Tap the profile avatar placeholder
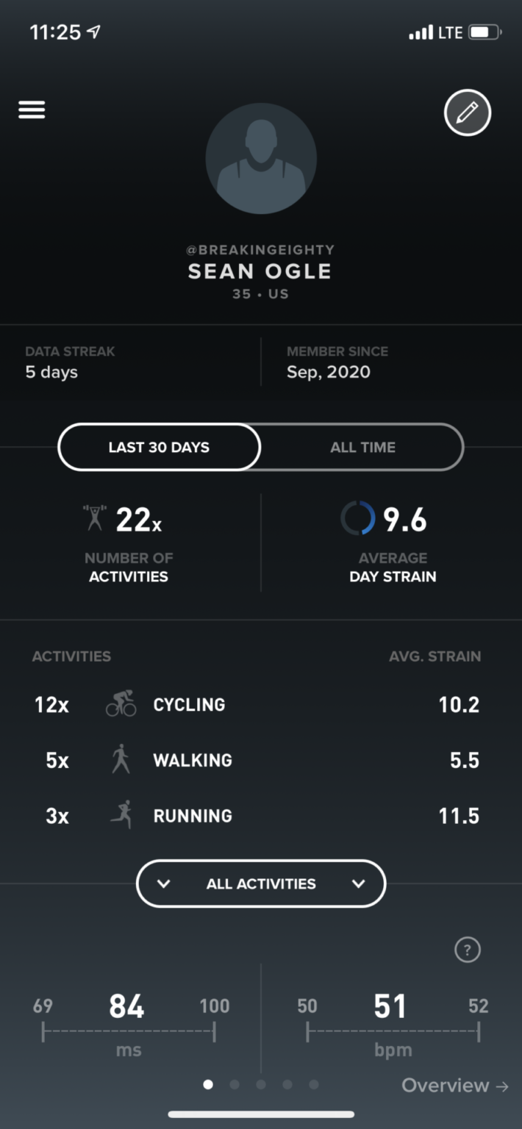 (261, 159)
